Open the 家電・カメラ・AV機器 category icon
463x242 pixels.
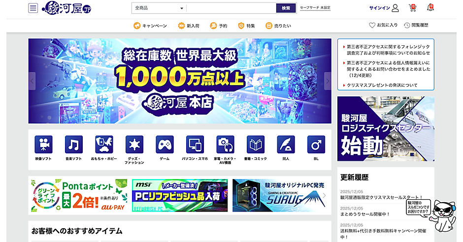tap(225, 145)
